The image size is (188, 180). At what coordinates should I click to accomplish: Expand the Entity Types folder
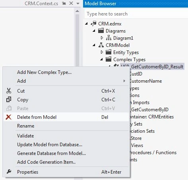coord(102,52)
